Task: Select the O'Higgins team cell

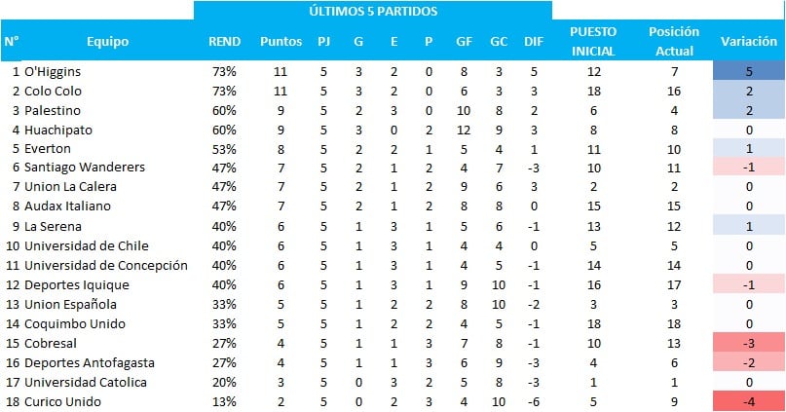Action: click(x=53, y=72)
